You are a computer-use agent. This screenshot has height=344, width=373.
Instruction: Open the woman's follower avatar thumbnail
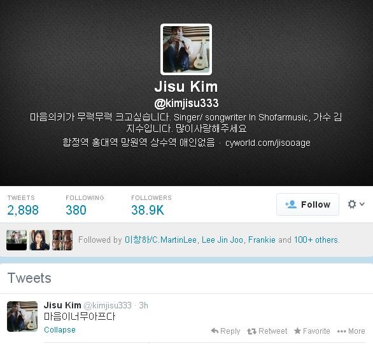tap(39, 240)
